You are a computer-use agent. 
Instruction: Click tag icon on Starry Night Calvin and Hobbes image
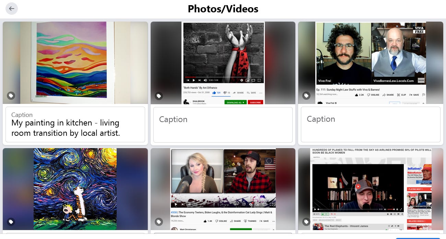coord(11,222)
